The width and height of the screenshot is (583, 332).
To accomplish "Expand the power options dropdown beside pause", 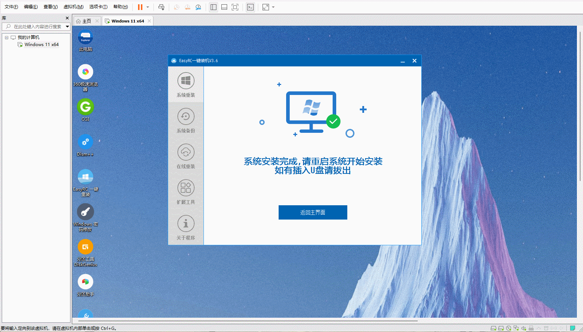I will point(148,7).
